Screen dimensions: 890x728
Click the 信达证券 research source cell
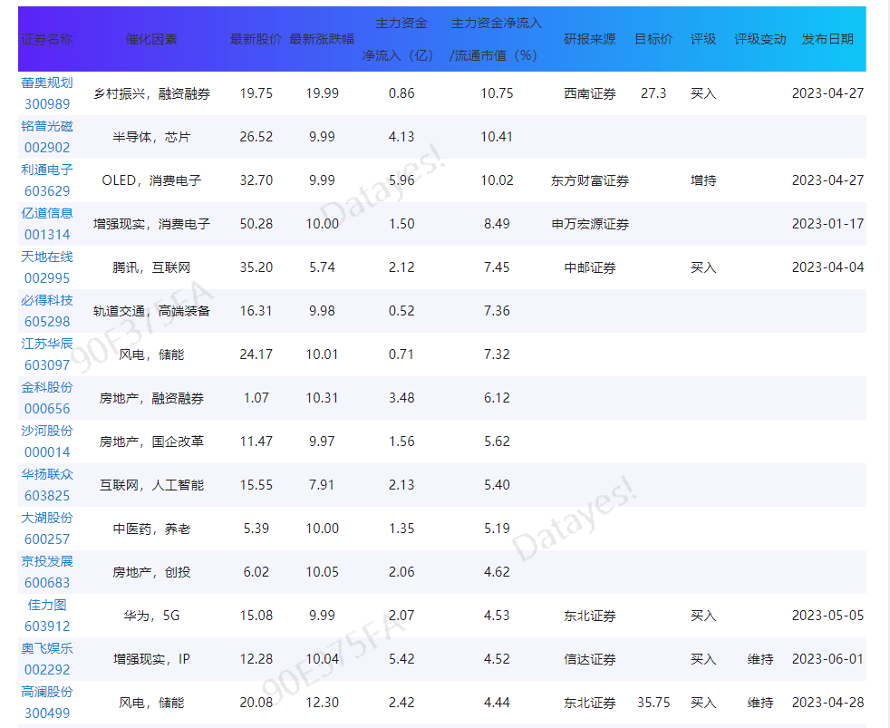[x=590, y=659]
